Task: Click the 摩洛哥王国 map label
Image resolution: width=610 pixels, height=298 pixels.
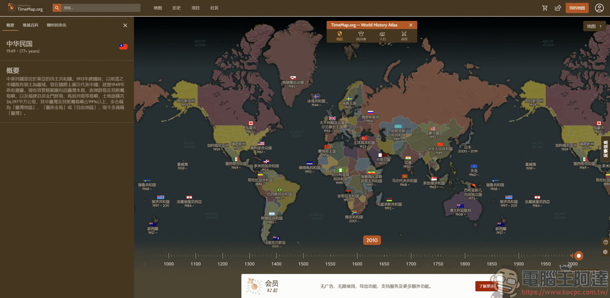Action: pos(327,151)
